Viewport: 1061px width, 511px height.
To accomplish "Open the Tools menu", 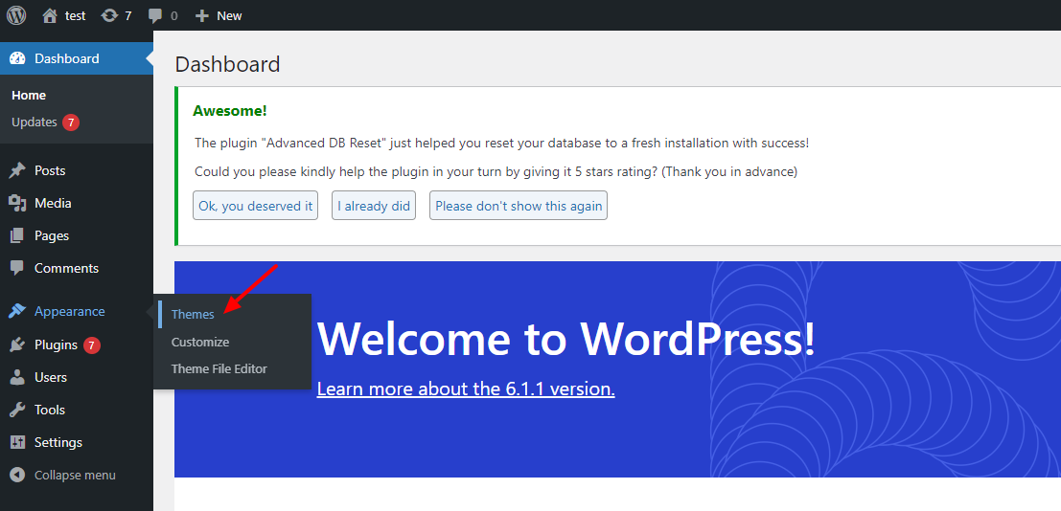I will coord(50,410).
